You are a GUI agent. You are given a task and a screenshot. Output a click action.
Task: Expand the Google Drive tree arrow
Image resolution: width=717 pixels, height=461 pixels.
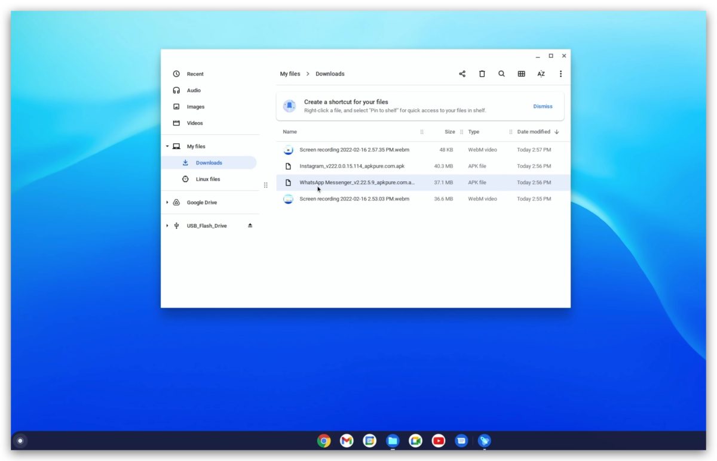pyautogui.click(x=167, y=203)
